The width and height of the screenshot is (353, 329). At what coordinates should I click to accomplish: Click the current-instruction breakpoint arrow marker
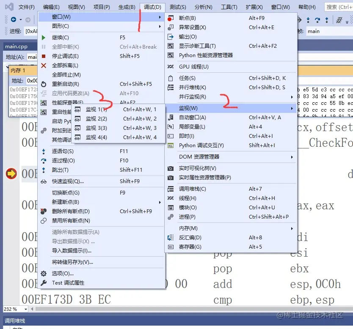tap(11, 174)
